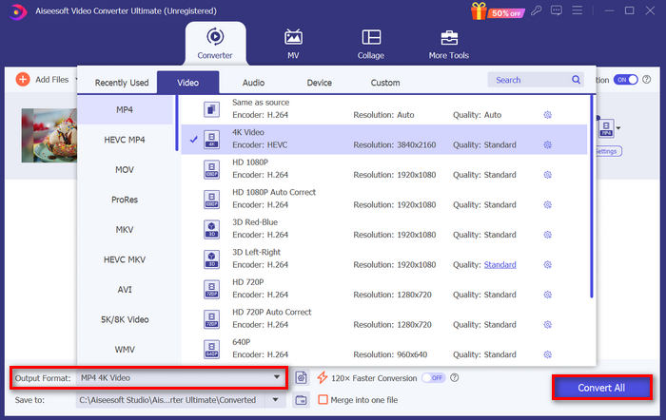Click the HD 720P preset icon

211,289
